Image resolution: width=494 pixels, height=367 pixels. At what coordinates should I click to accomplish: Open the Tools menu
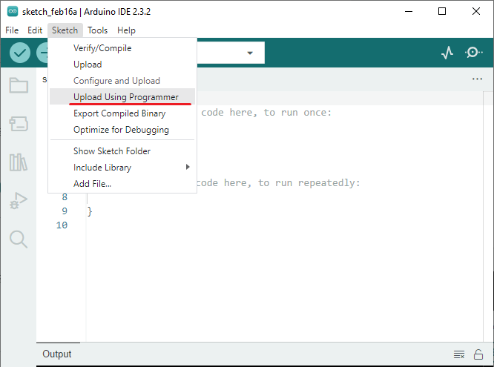[x=97, y=30]
